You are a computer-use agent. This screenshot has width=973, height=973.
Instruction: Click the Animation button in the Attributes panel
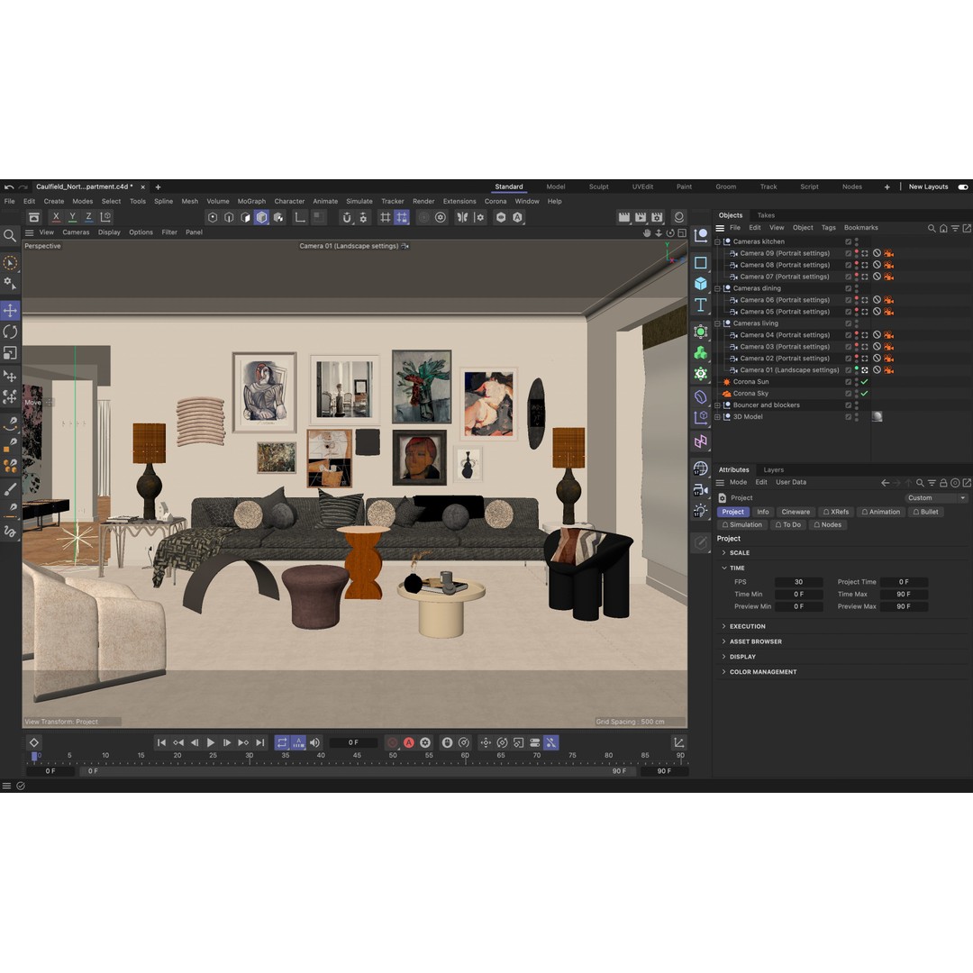(x=881, y=512)
